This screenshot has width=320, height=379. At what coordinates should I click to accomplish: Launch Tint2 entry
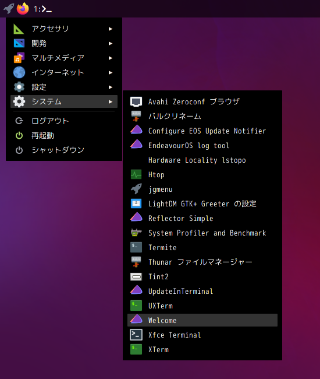click(202, 276)
